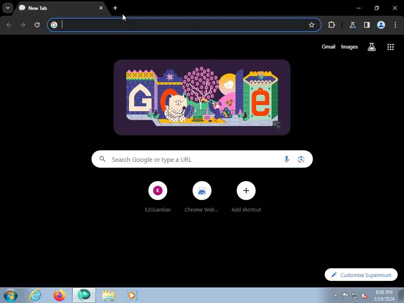The height and width of the screenshot is (303, 404).
Task: Open the tab search dropdown arrow
Action: point(8,8)
